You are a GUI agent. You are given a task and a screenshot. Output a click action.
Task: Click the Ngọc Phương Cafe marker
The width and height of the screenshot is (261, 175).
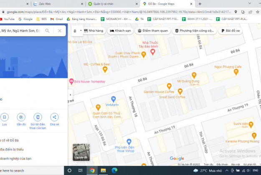236,72
